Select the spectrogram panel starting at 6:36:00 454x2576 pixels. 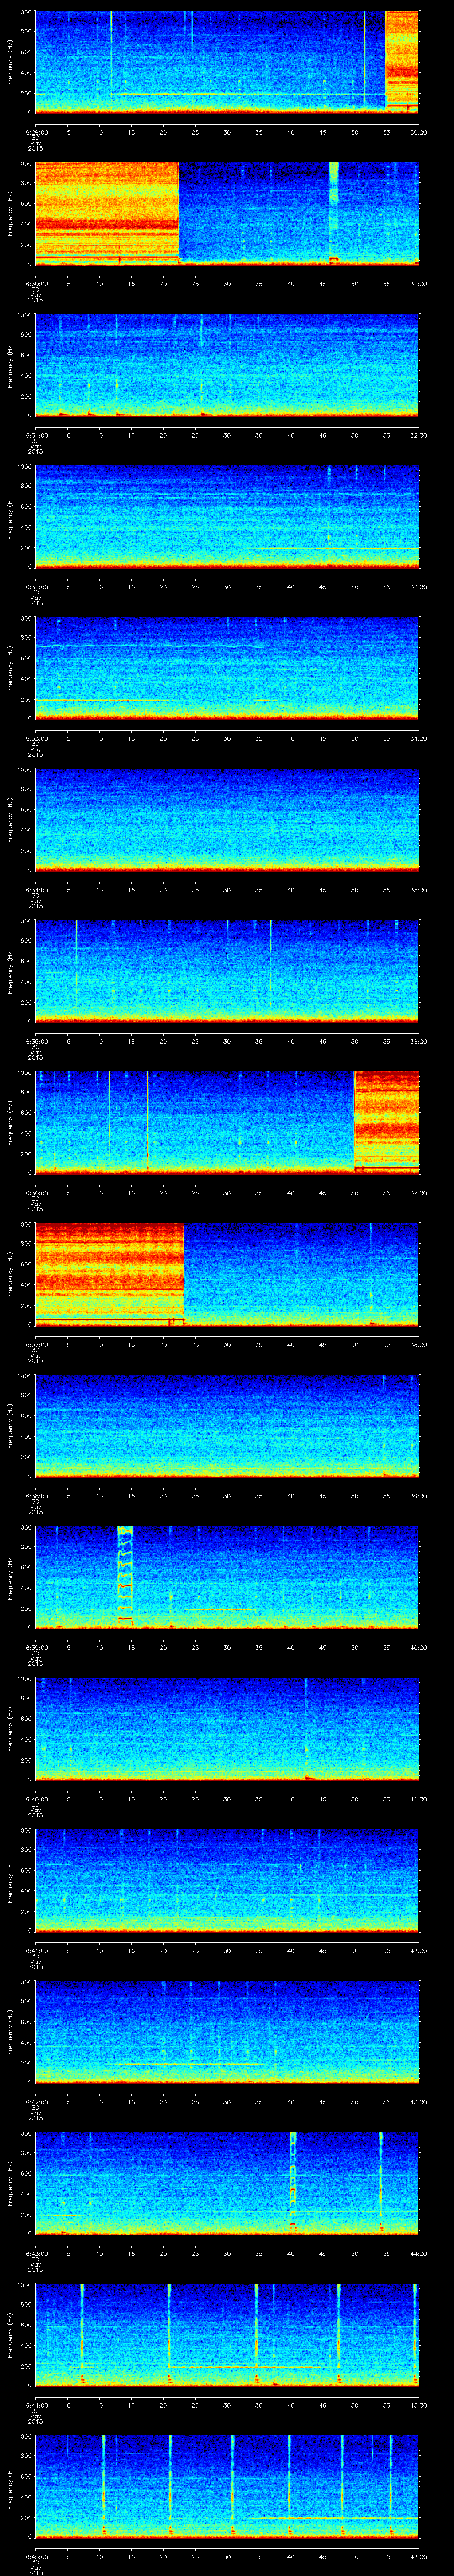pyautogui.click(x=227, y=1122)
